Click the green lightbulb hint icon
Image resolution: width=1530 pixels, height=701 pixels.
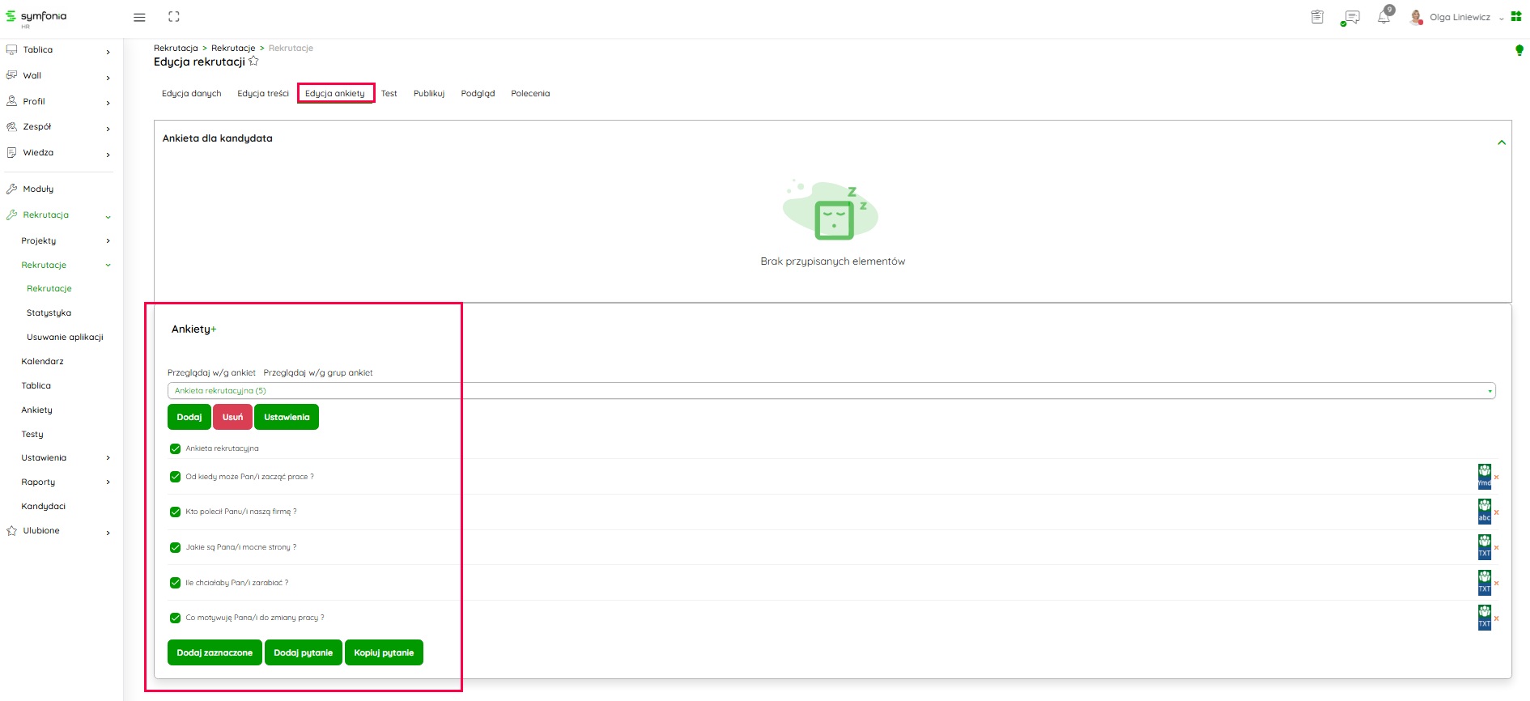point(1519,50)
